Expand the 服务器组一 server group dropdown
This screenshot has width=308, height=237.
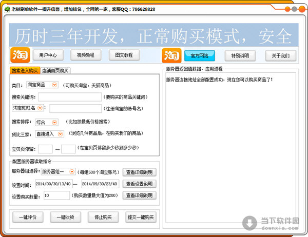(72, 172)
